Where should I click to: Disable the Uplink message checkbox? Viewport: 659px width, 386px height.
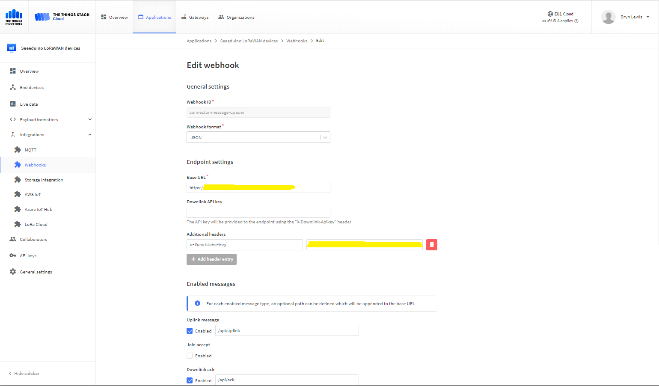coord(190,331)
